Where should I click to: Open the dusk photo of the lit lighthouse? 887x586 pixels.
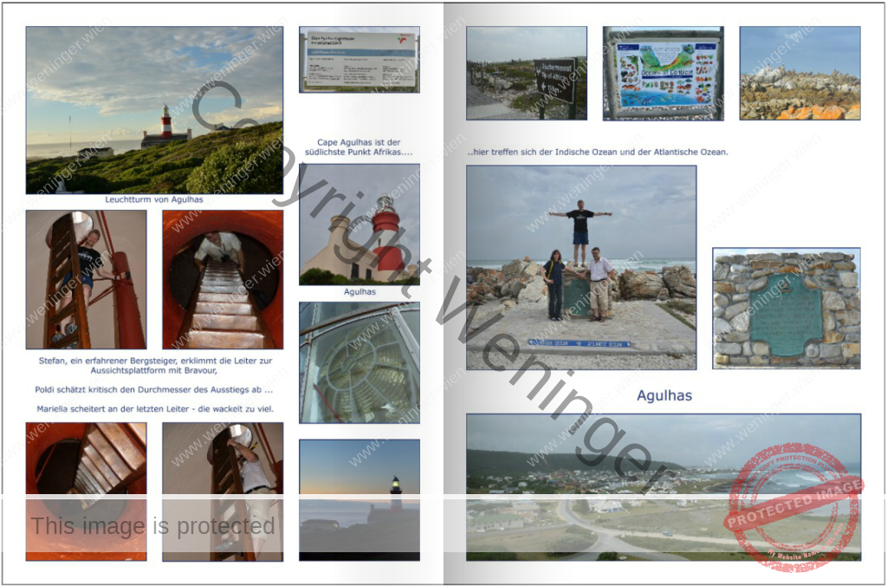(359, 500)
